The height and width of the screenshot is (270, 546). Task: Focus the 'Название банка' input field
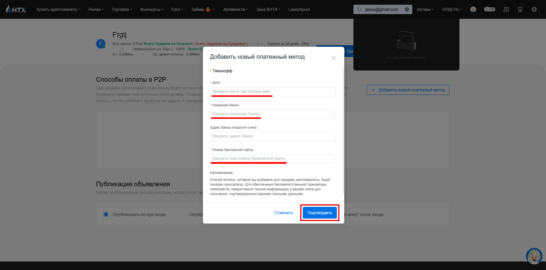pos(273,114)
